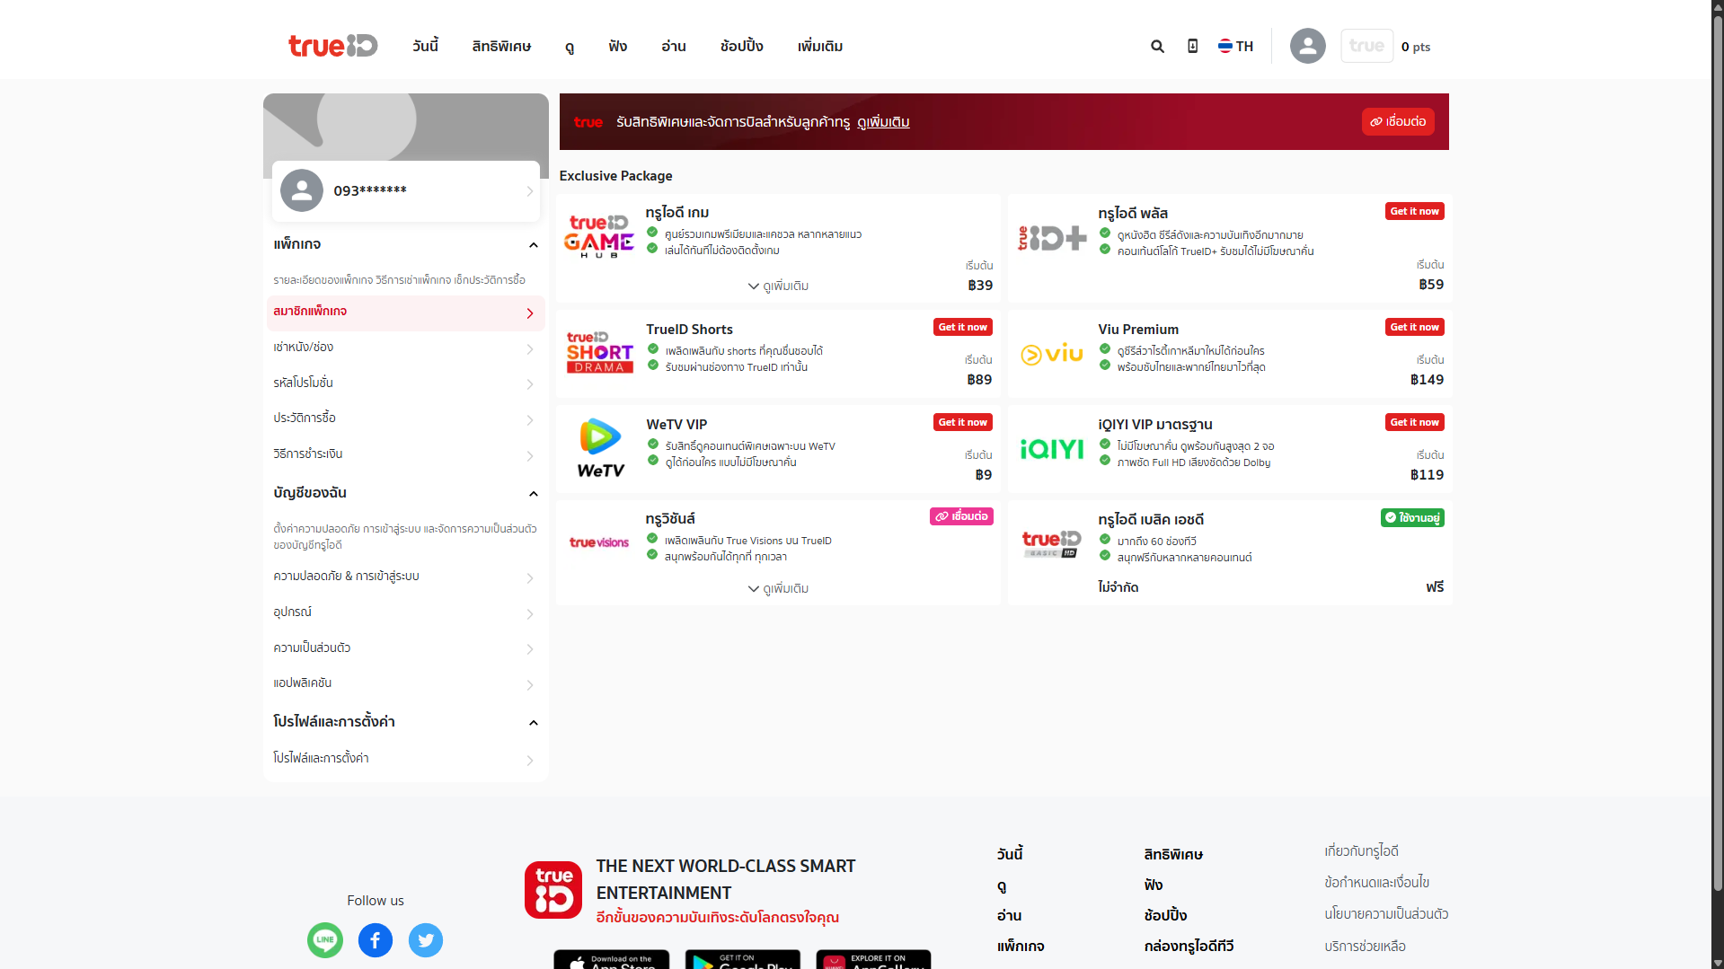The image size is (1724, 969).
Task: Open the เพิ่มเติม menu in header
Action: [x=820, y=46]
